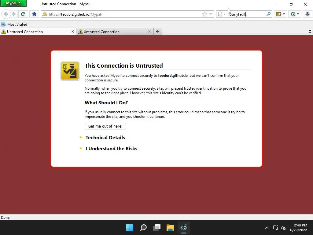This screenshot has height=235, width=313.
Task: Restore down the Mypal window
Action: [x=291, y=4]
